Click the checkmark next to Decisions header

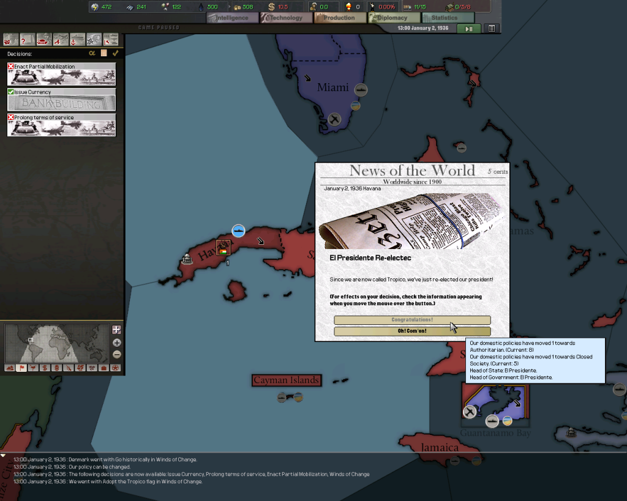pos(115,53)
